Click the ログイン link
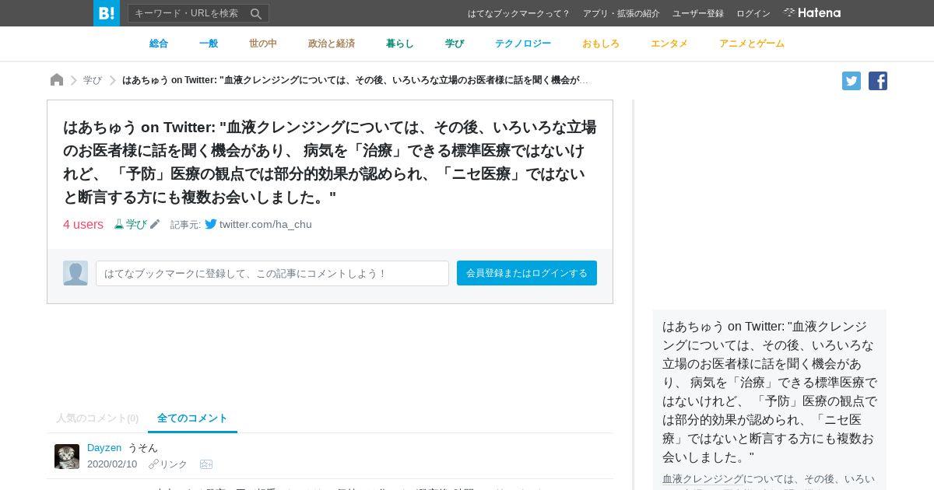This screenshot has height=490, width=934. pos(753,13)
